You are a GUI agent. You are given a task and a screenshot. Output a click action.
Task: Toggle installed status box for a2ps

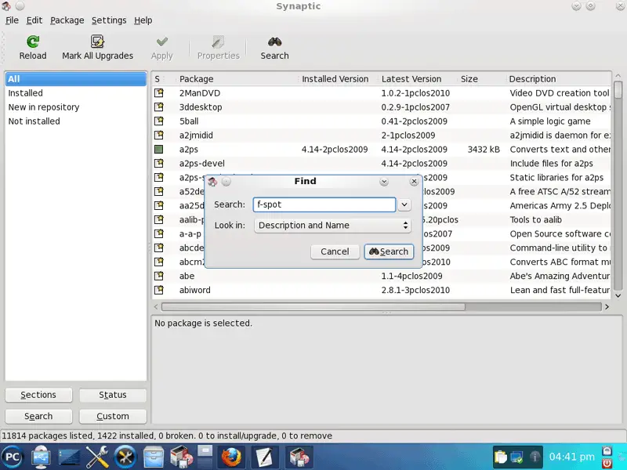pos(159,150)
